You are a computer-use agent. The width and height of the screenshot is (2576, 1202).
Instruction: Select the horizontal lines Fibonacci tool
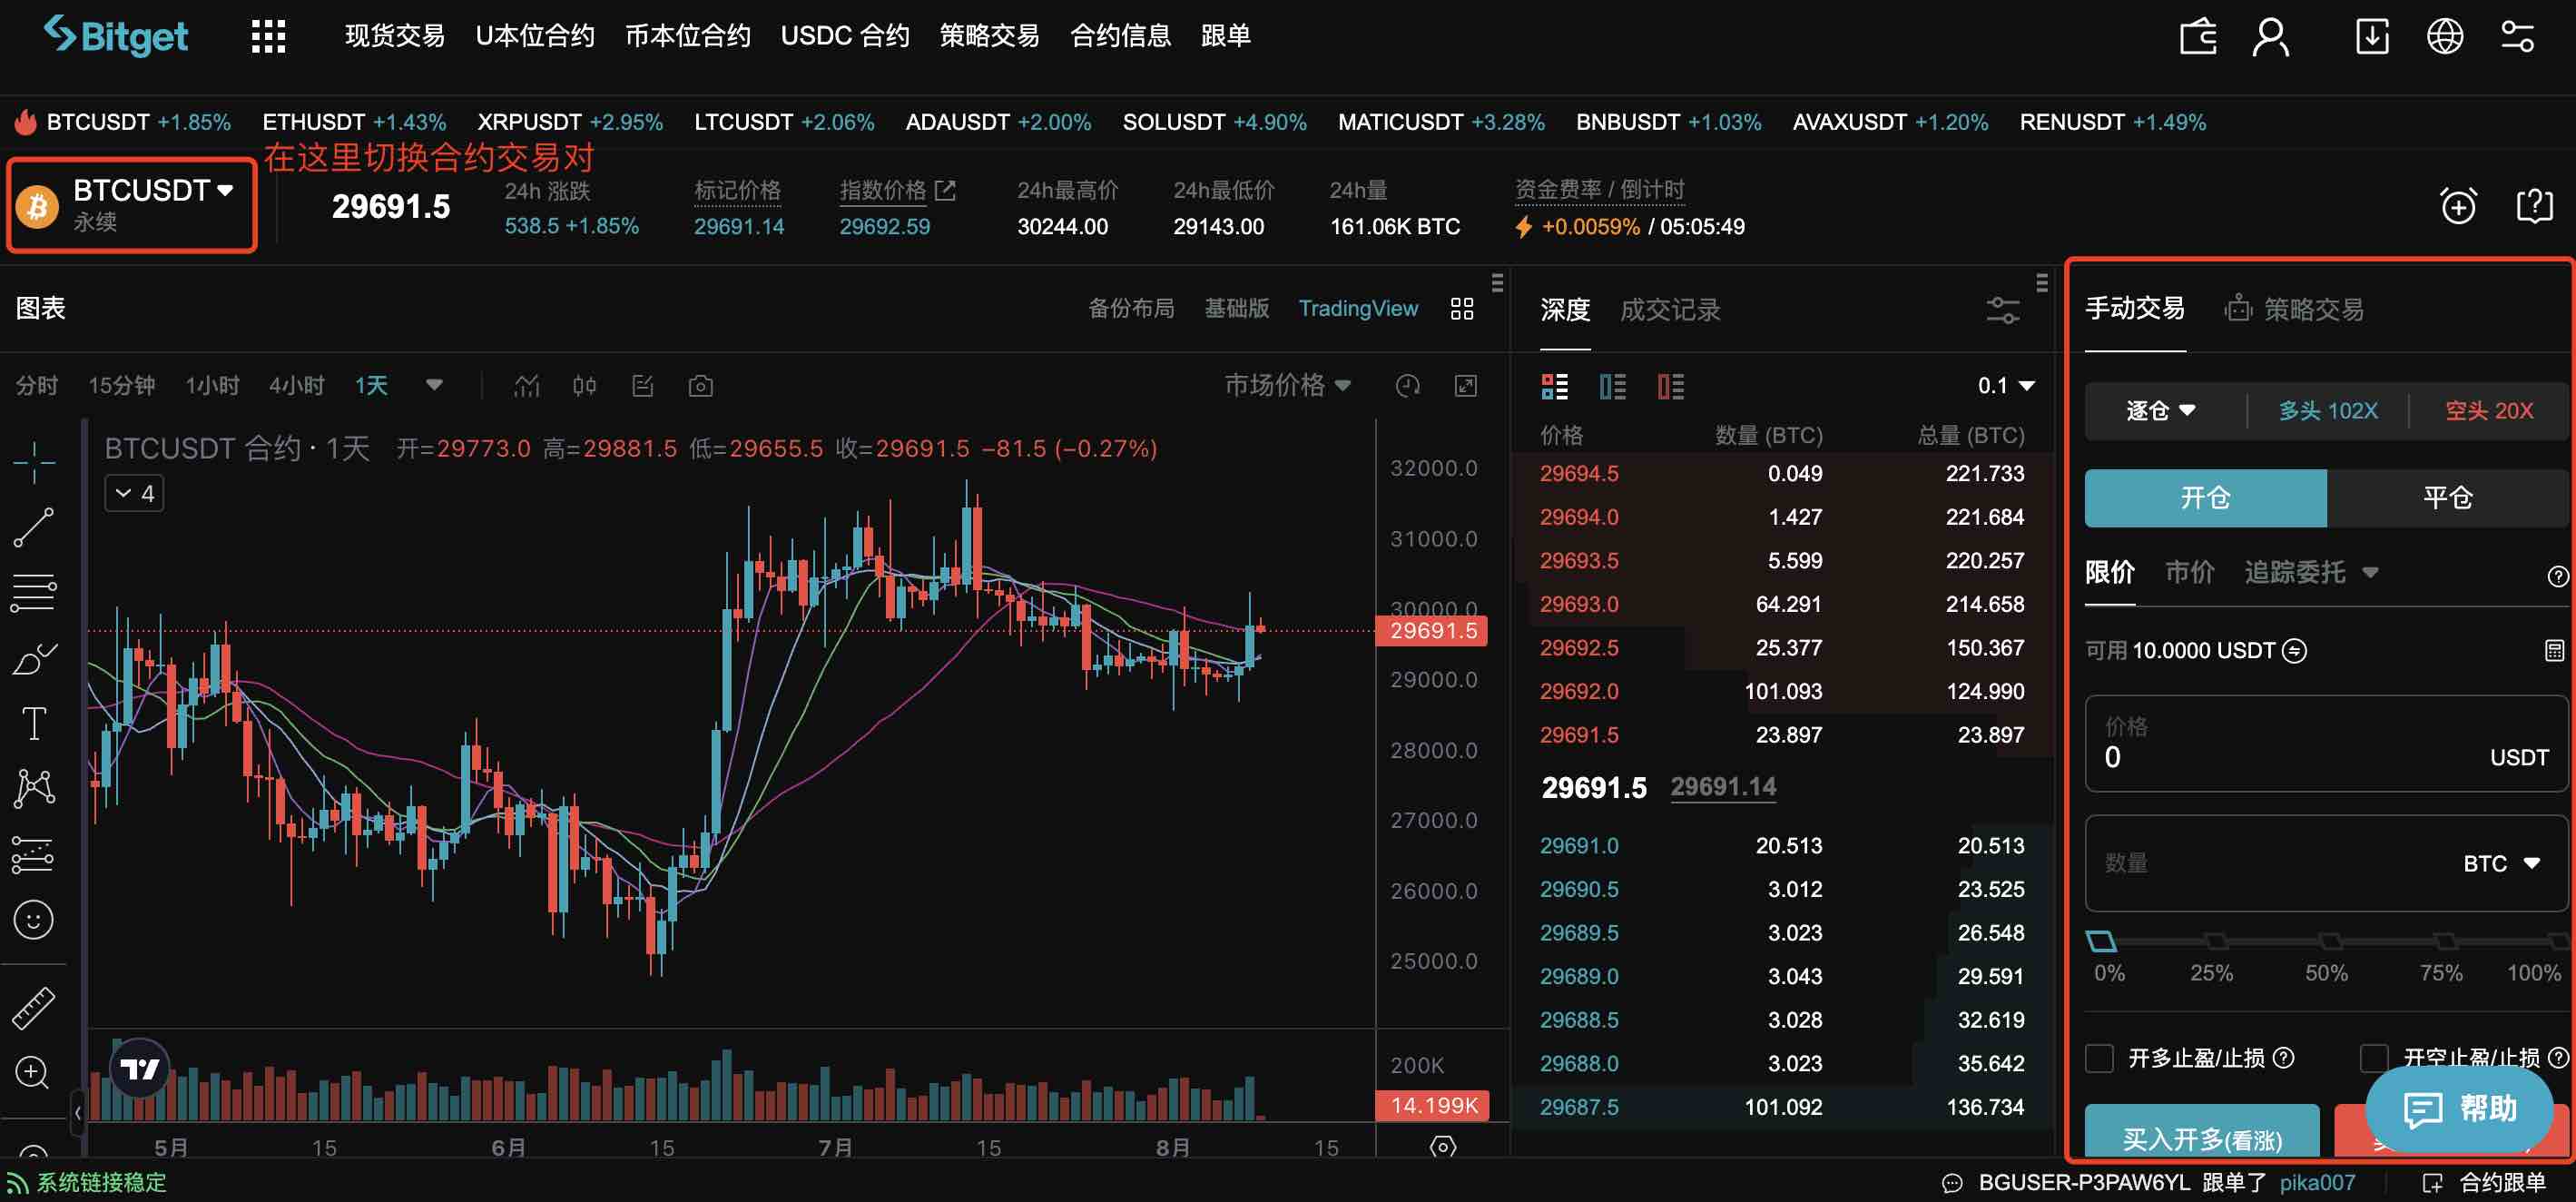point(34,593)
